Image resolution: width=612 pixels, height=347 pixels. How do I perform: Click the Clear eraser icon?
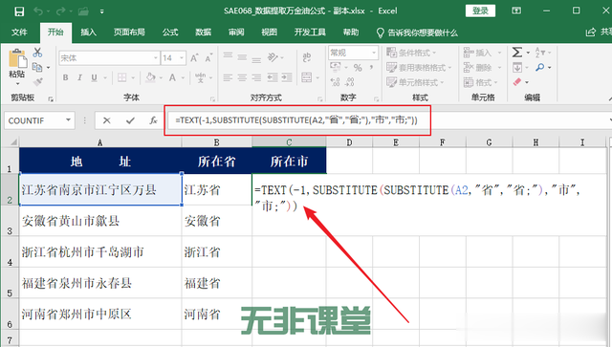pyautogui.click(x=517, y=82)
